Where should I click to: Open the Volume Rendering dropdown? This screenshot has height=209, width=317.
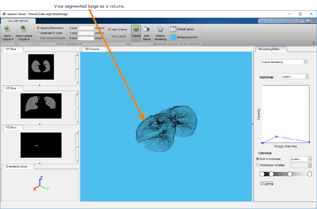click(x=284, y=62)
